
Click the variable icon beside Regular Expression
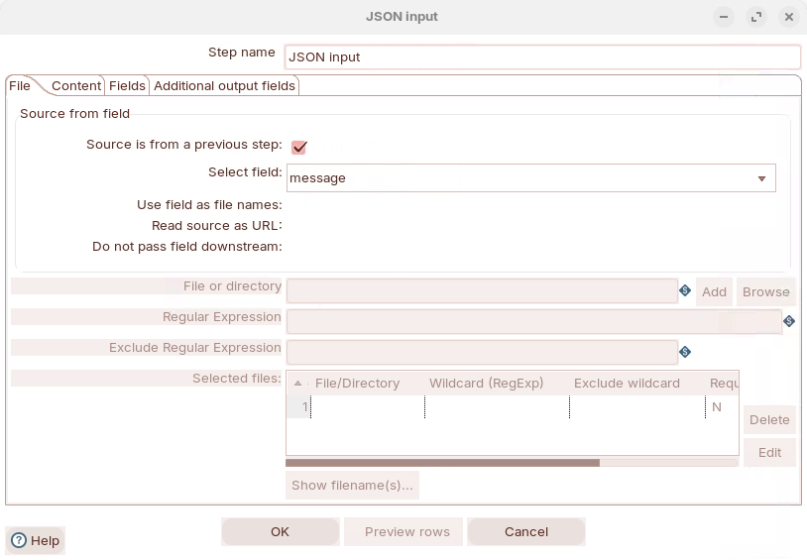789,322
